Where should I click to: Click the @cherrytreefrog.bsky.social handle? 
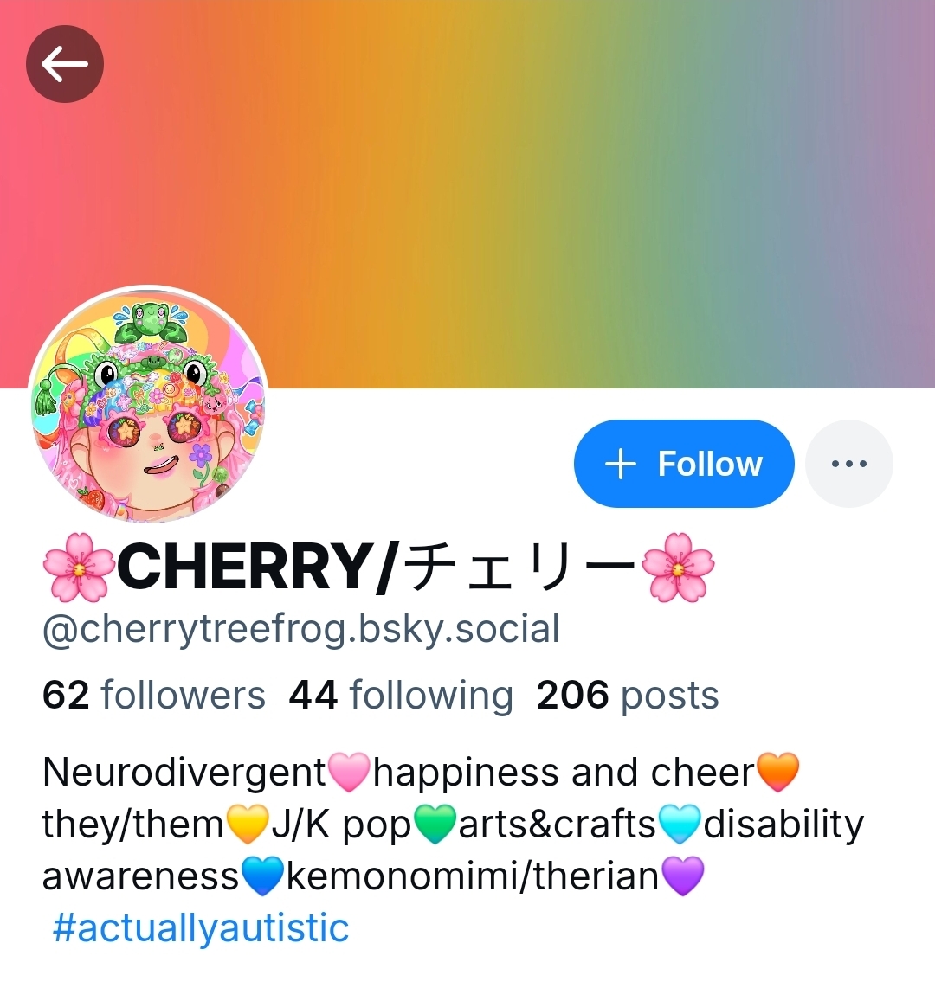pos(300,629)
